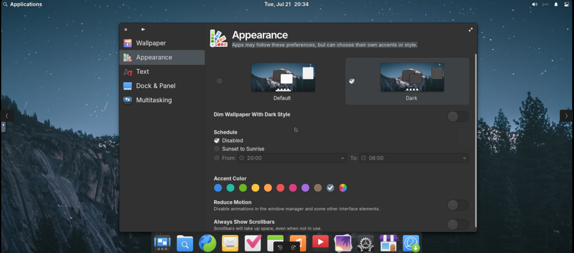Go to Dock & Panel settings
Viewport: 574px width, 253px height.
[x=162, y=86]
